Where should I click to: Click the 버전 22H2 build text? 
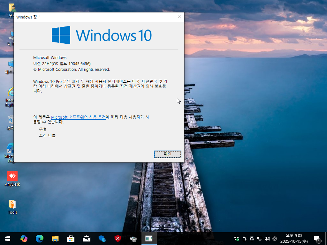point(62,63)
